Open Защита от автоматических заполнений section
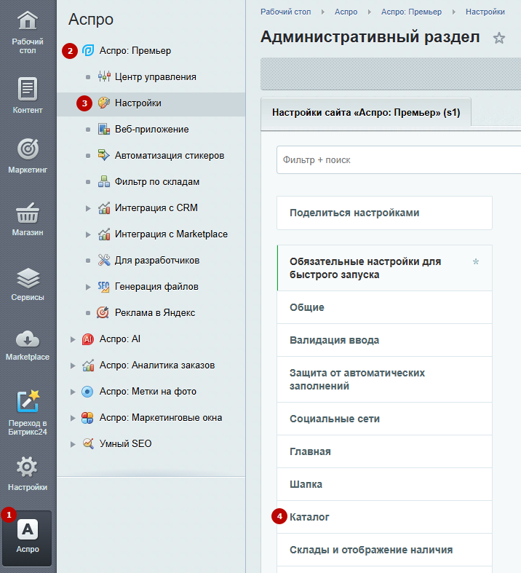Image resolution: width=521 pixels, height=573 pixels. click(x=384, y=379)
